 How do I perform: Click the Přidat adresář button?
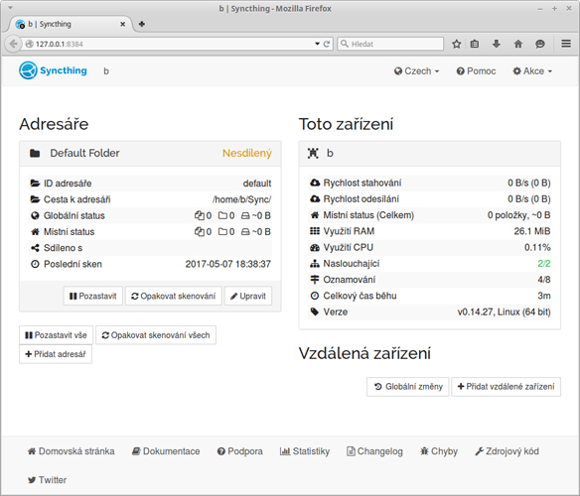pyautogui.click(x=56, y=354)
